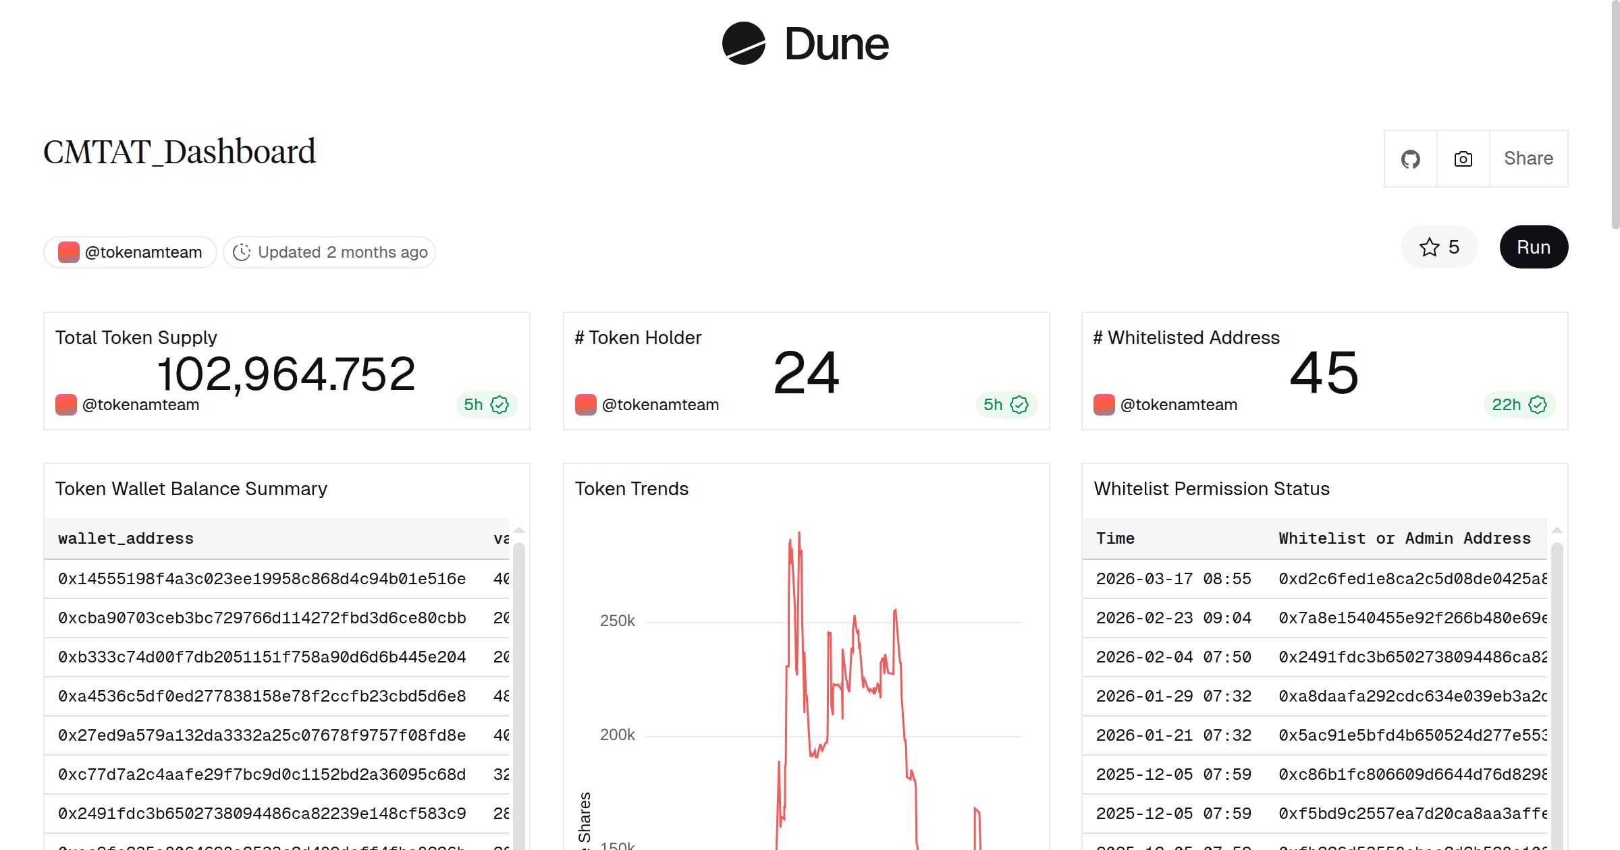Expand the Whitelist Permission Status panel
1620x850 pixels.
(1212, 488)
